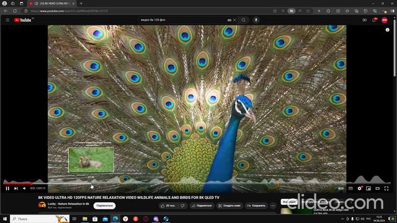Image resolution: width=397 pixels, height=223 pixels.
Task: Save the video with Сохранить
Action: [256, 206]
